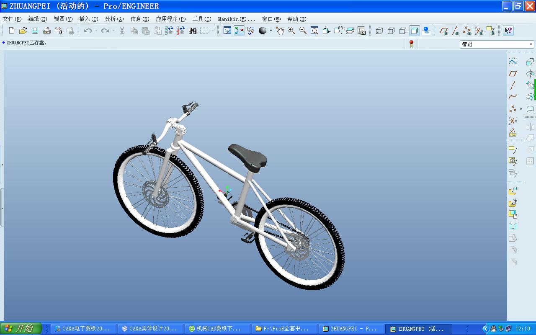The height and width of the screenshot is (335, 536).
Task: Open the layers icon in toolbar
Action: (350, 31)
